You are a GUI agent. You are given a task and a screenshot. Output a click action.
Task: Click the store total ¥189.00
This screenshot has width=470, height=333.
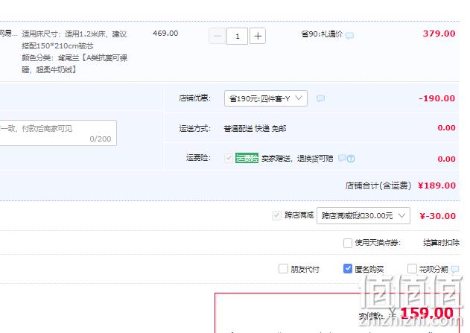(x=437, y=185)
